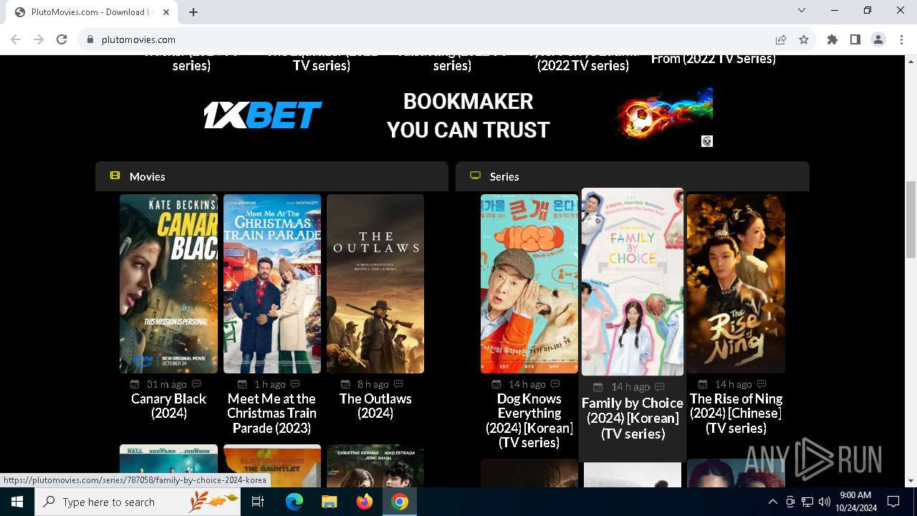Launch Microsoft Edge from taskbar
The height and width of the screenshot is (516, 917).
pos(294,502)
